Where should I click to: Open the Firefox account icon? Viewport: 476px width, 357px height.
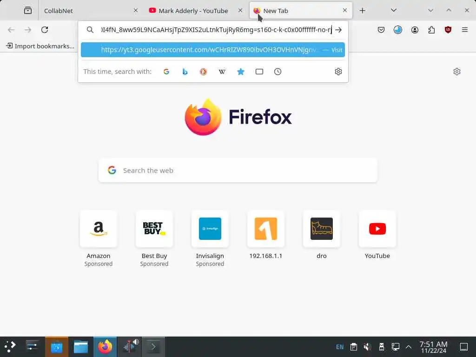(x=415, y=30)
